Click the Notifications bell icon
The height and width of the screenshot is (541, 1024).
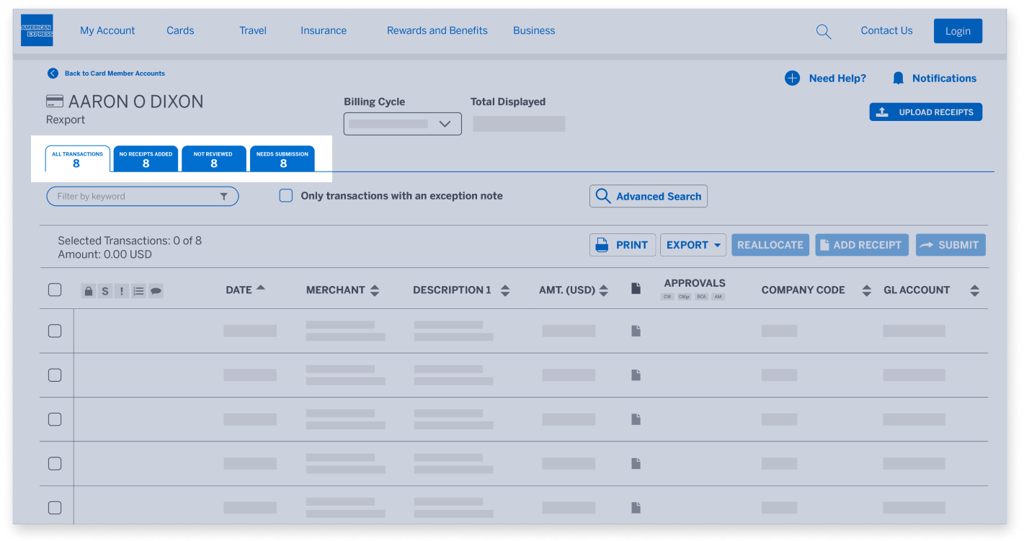898,79
